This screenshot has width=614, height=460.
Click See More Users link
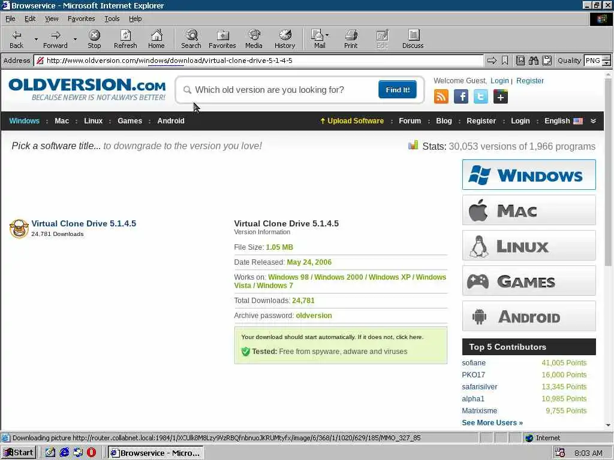pos(492,422)
